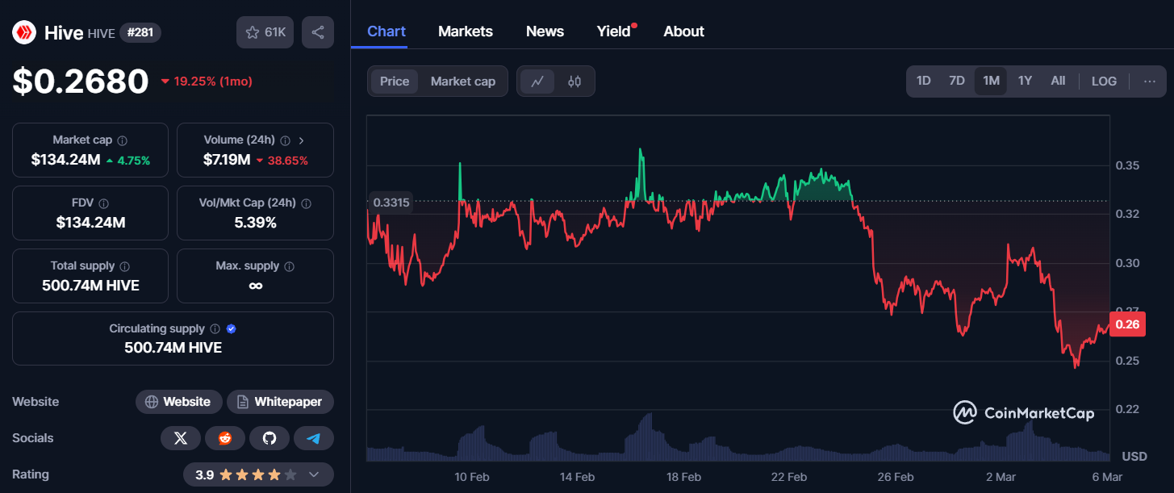Image resolution: width=1174 pixels, height=493 pixels.
Task: Click the 0.35 price axis label
Action: [1126, 165]
